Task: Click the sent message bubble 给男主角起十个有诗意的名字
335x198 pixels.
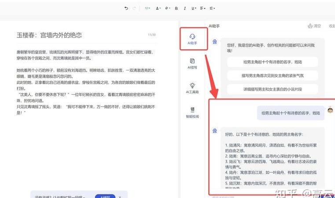Action: 291,113
